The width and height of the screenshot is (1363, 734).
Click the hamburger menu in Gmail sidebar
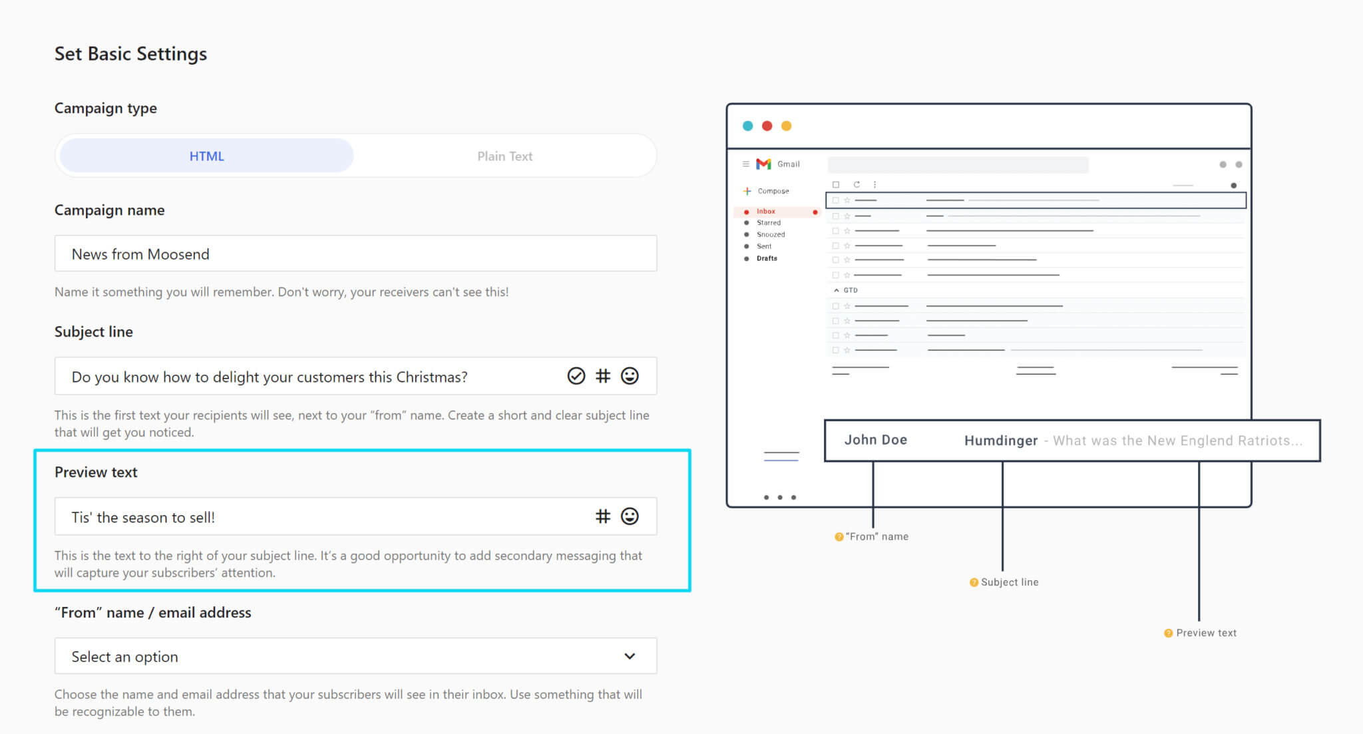point(744,164)
